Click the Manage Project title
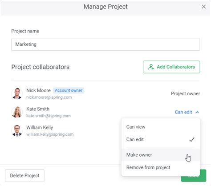Image resolution: width=211 pixels, height=186 pixels. point(105,7)
